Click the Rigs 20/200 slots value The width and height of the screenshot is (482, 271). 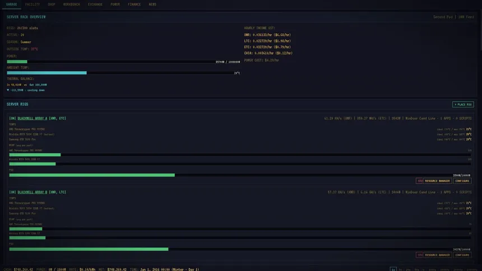pos(27,28)
